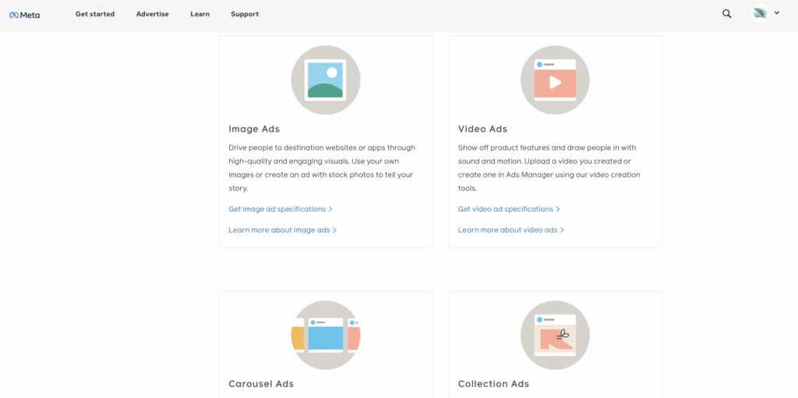The width and height of the screenshot is (798, 398).
Task: Open the Support menu
Action: [245, 14]
